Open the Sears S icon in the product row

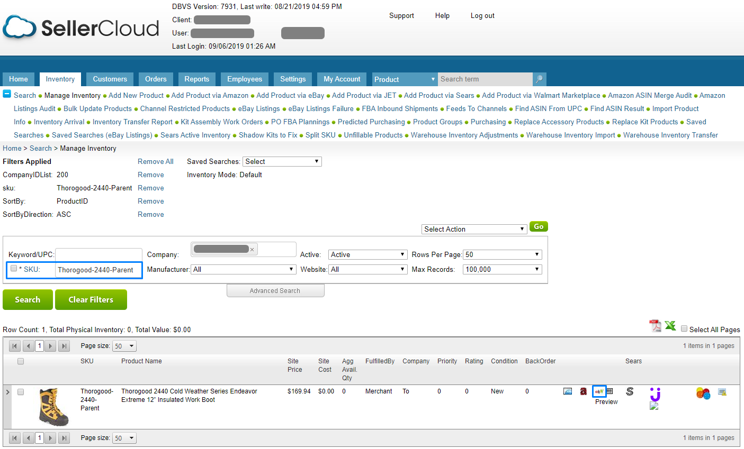point(630,391)
